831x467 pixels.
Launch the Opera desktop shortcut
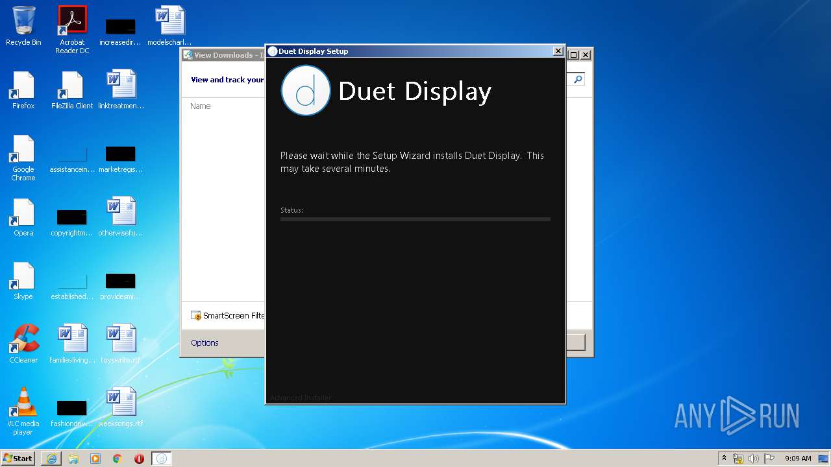coord(23,217)
